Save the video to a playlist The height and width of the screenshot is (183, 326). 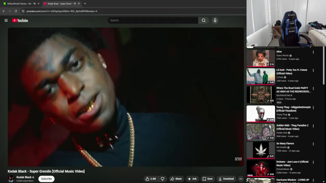click(x=207, y=179)
